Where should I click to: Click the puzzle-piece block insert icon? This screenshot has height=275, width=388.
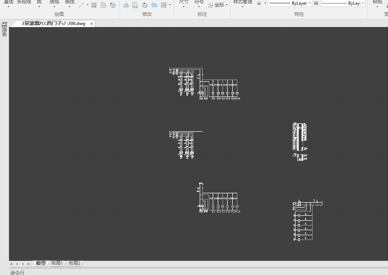[x=103, y=5]
